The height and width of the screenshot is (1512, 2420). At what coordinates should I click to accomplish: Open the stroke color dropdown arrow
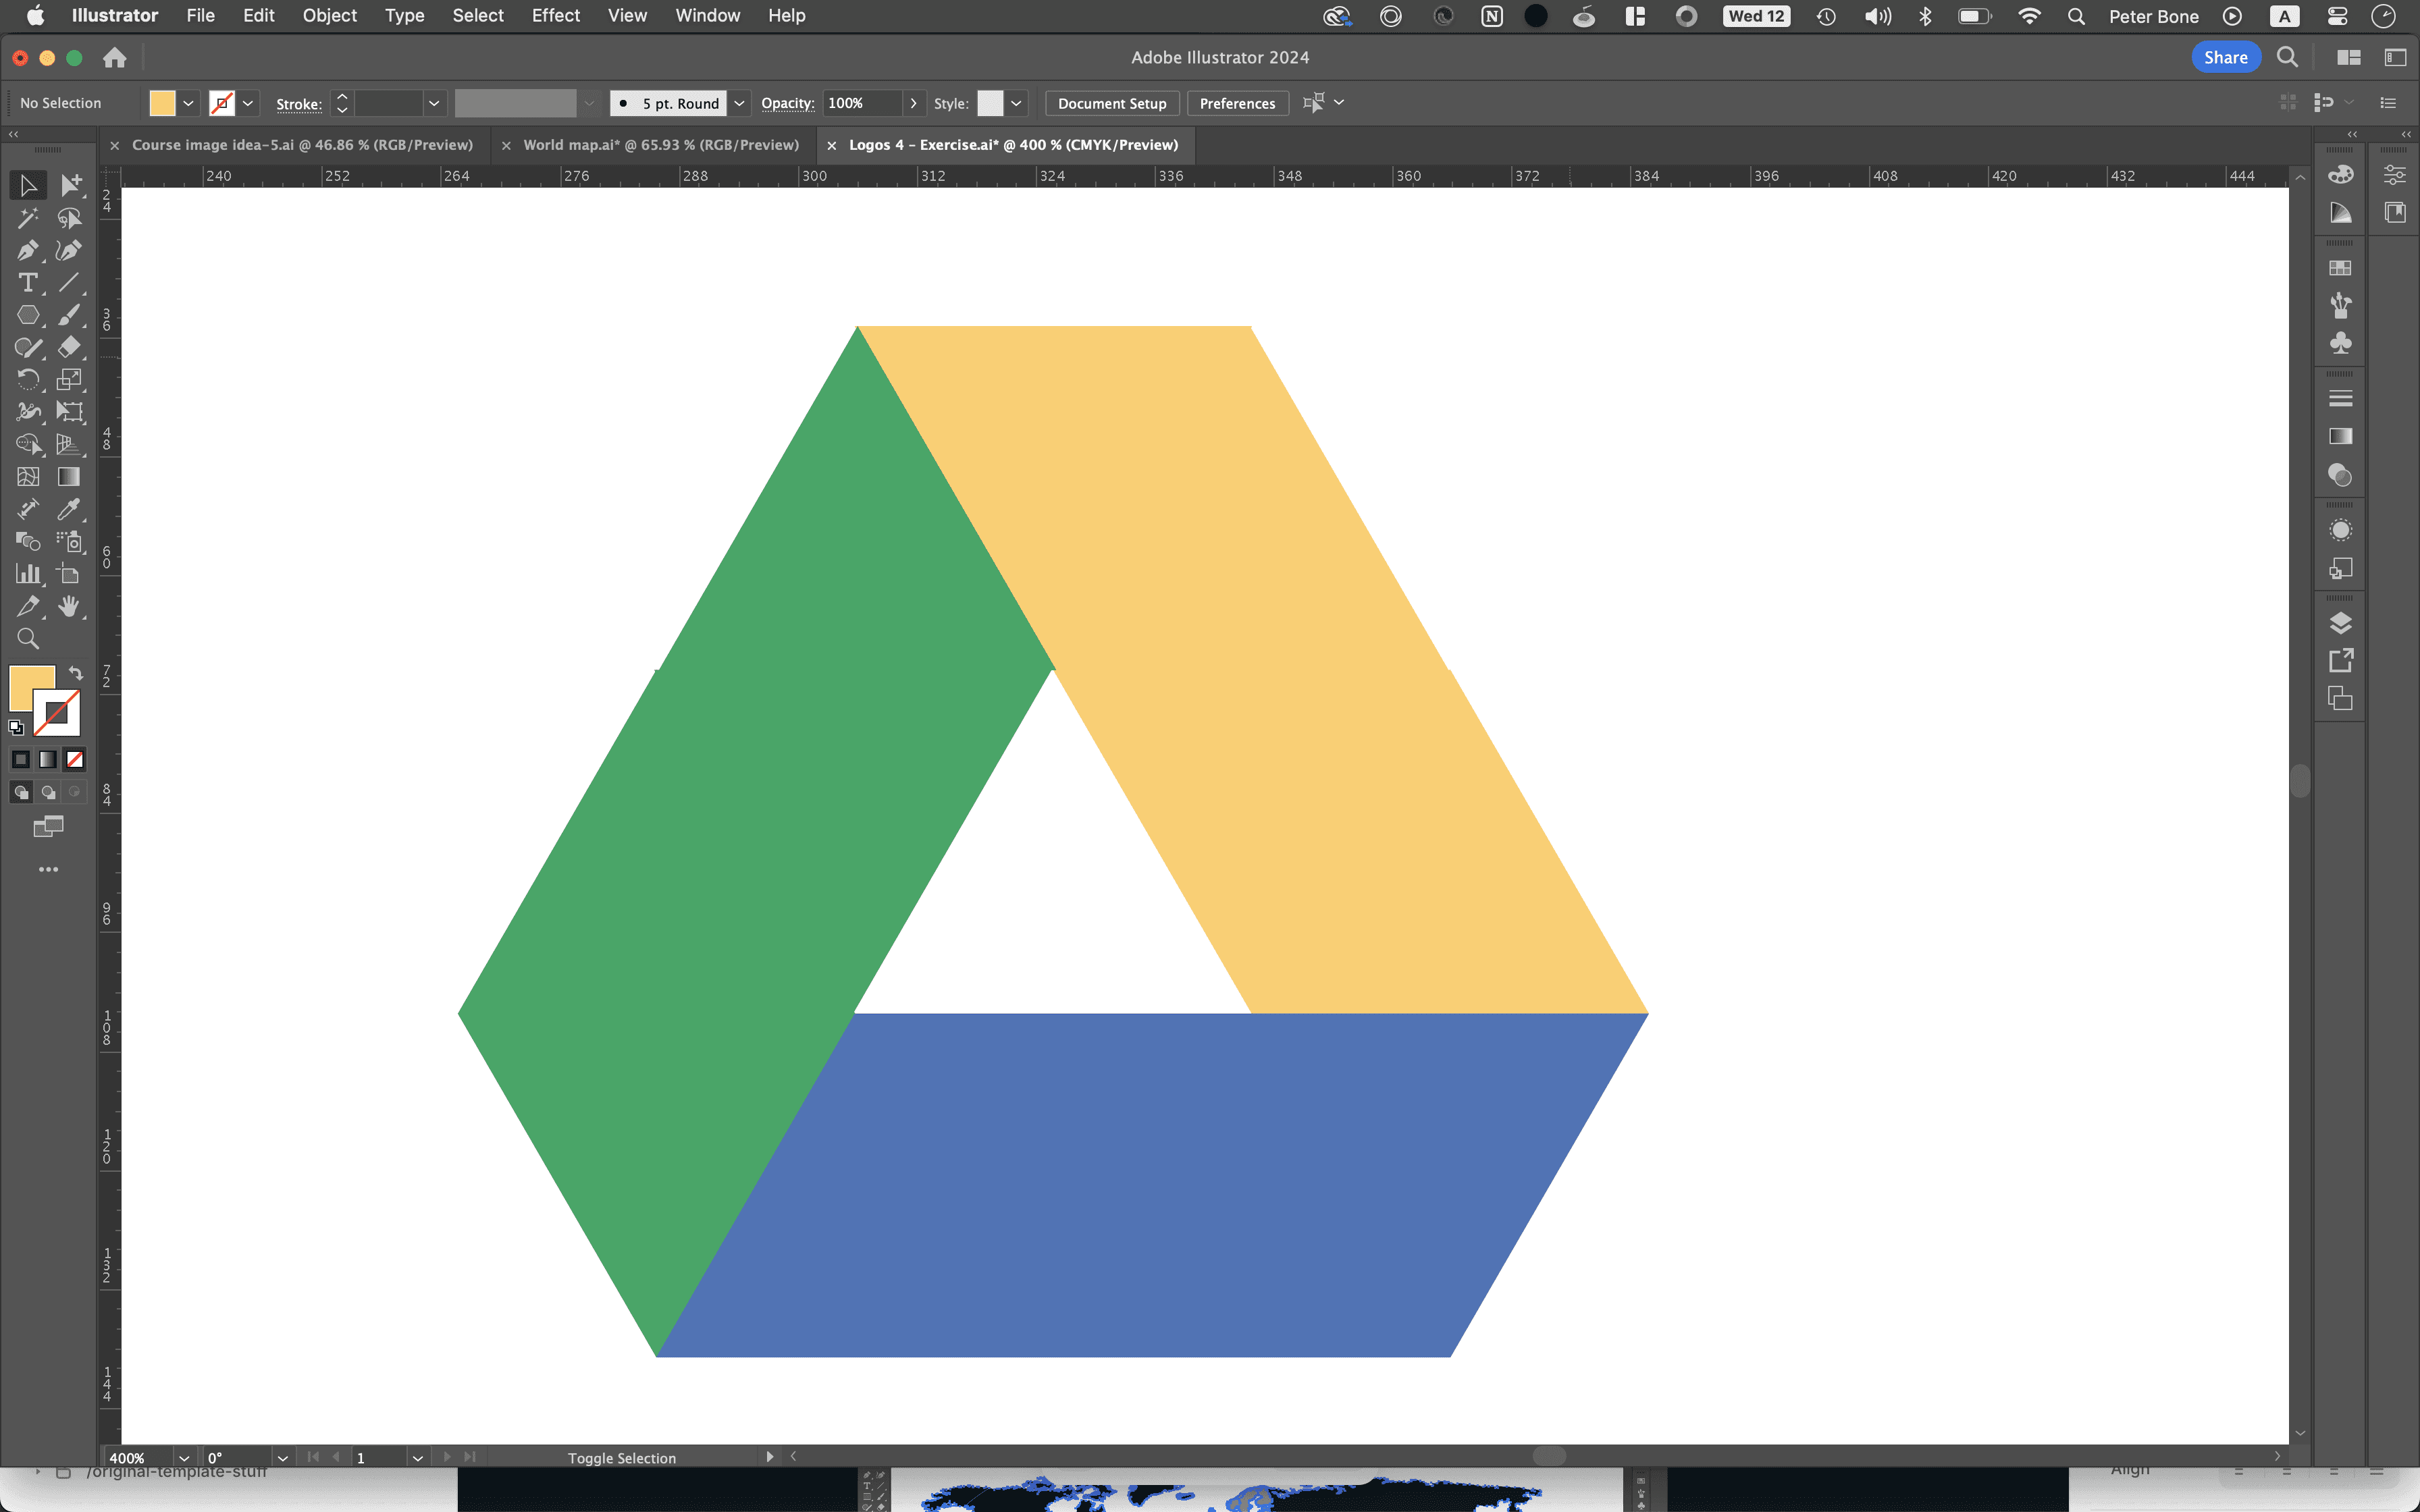248,103
